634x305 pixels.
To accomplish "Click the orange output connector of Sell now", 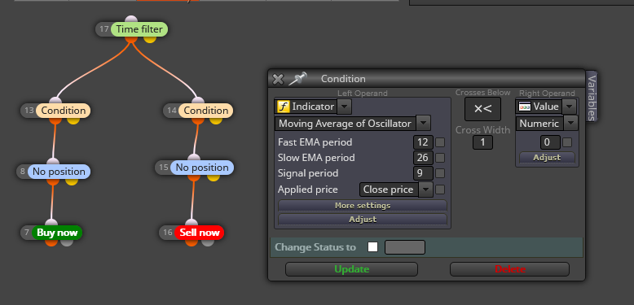I will (192, 242).
